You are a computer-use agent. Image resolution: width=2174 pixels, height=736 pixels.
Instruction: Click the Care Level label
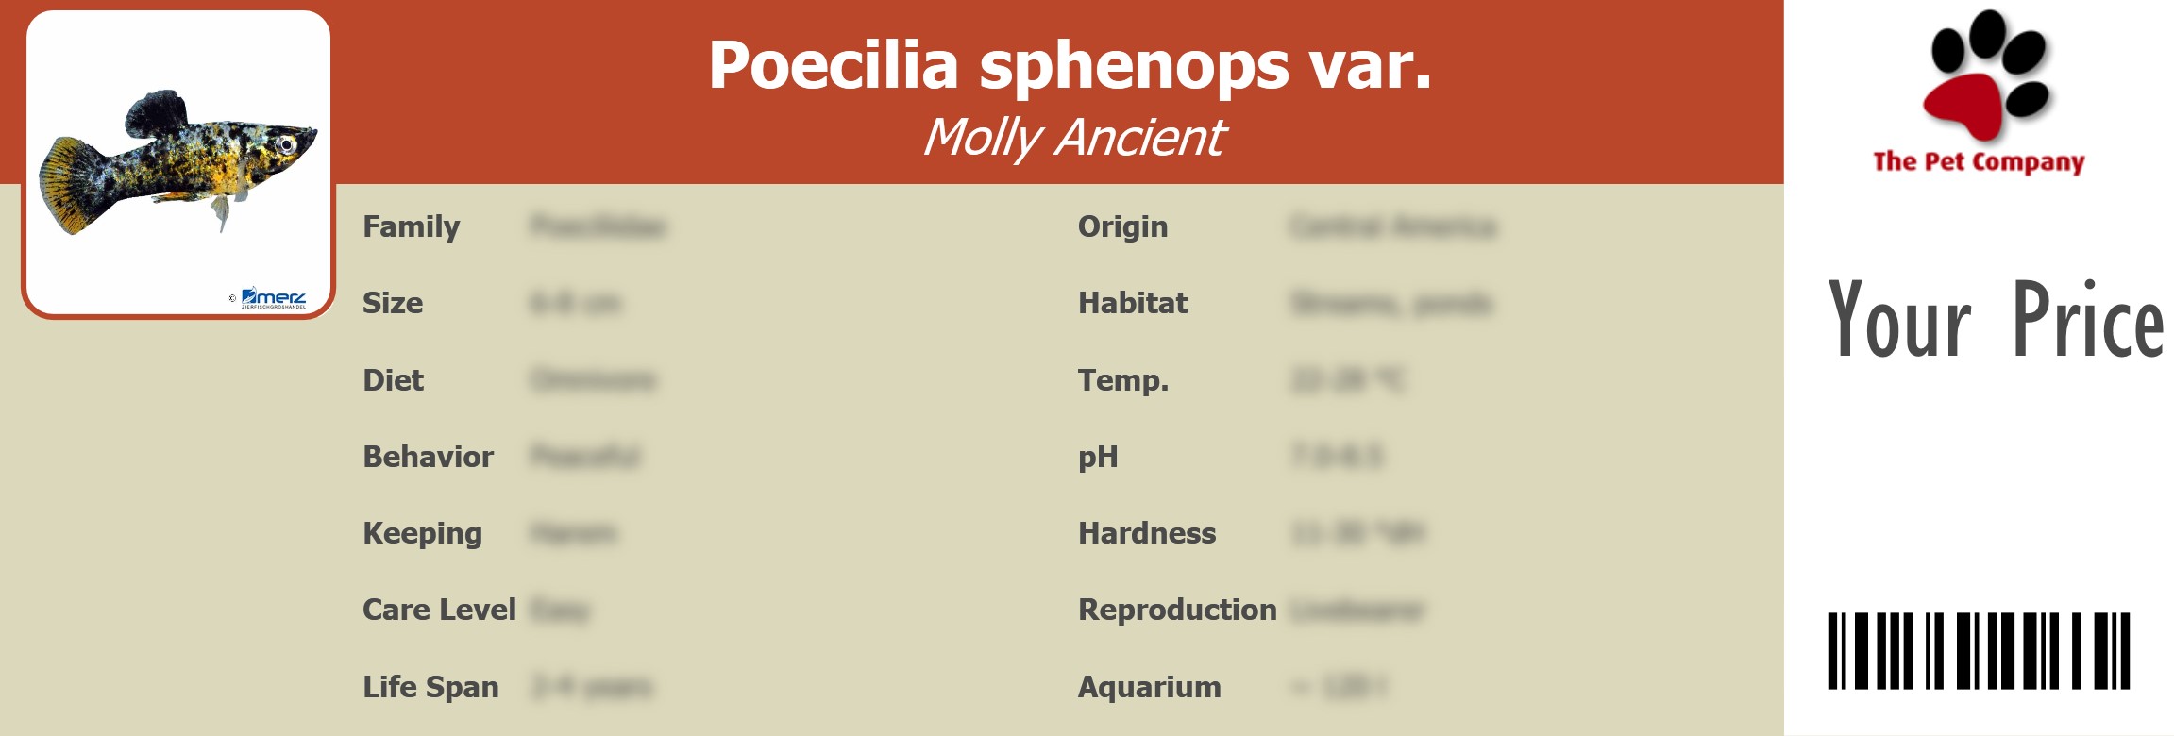coord(439,611)
